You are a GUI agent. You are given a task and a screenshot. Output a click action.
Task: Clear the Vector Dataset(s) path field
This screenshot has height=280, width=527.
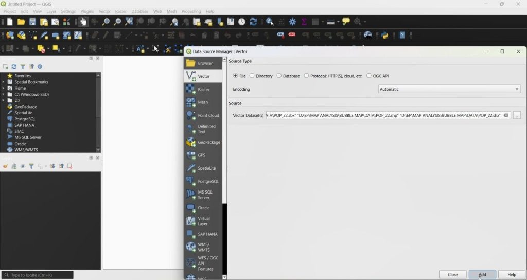pyautogui.click(x=505, y=115)
